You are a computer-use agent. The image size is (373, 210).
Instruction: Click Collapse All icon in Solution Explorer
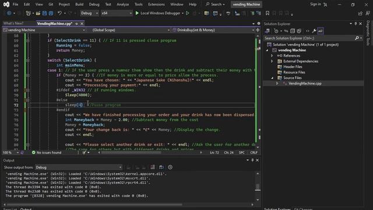[x=293, y=31]
